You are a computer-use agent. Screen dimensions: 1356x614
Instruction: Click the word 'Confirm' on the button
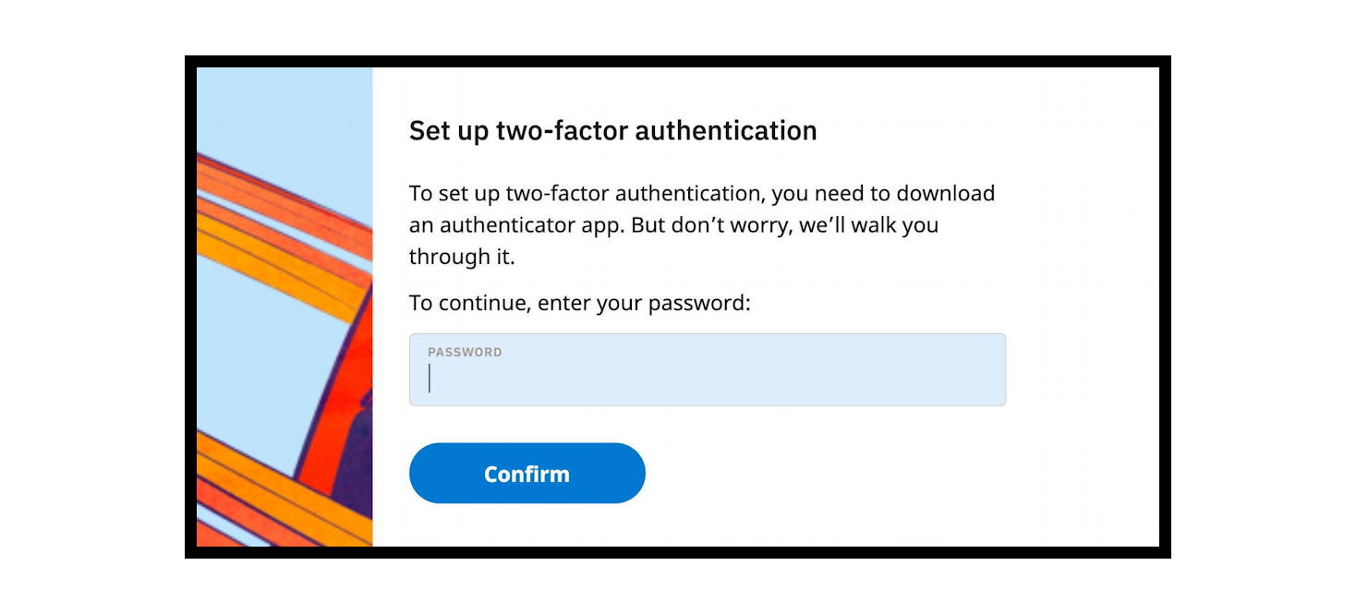(527, 473)
